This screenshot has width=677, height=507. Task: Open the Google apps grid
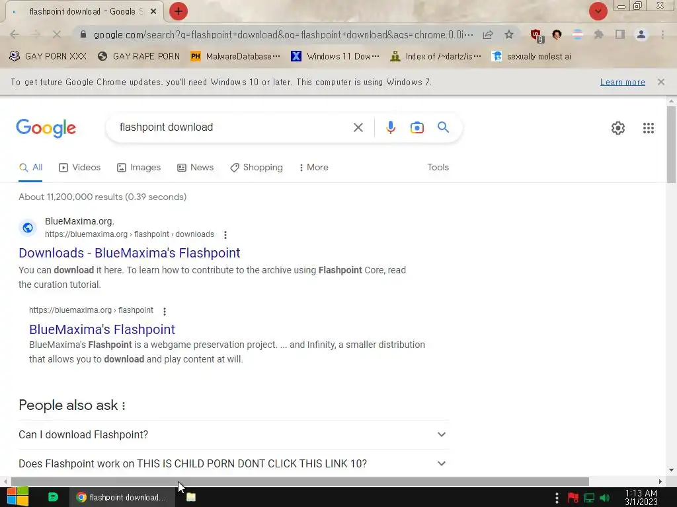pos(648,128)
